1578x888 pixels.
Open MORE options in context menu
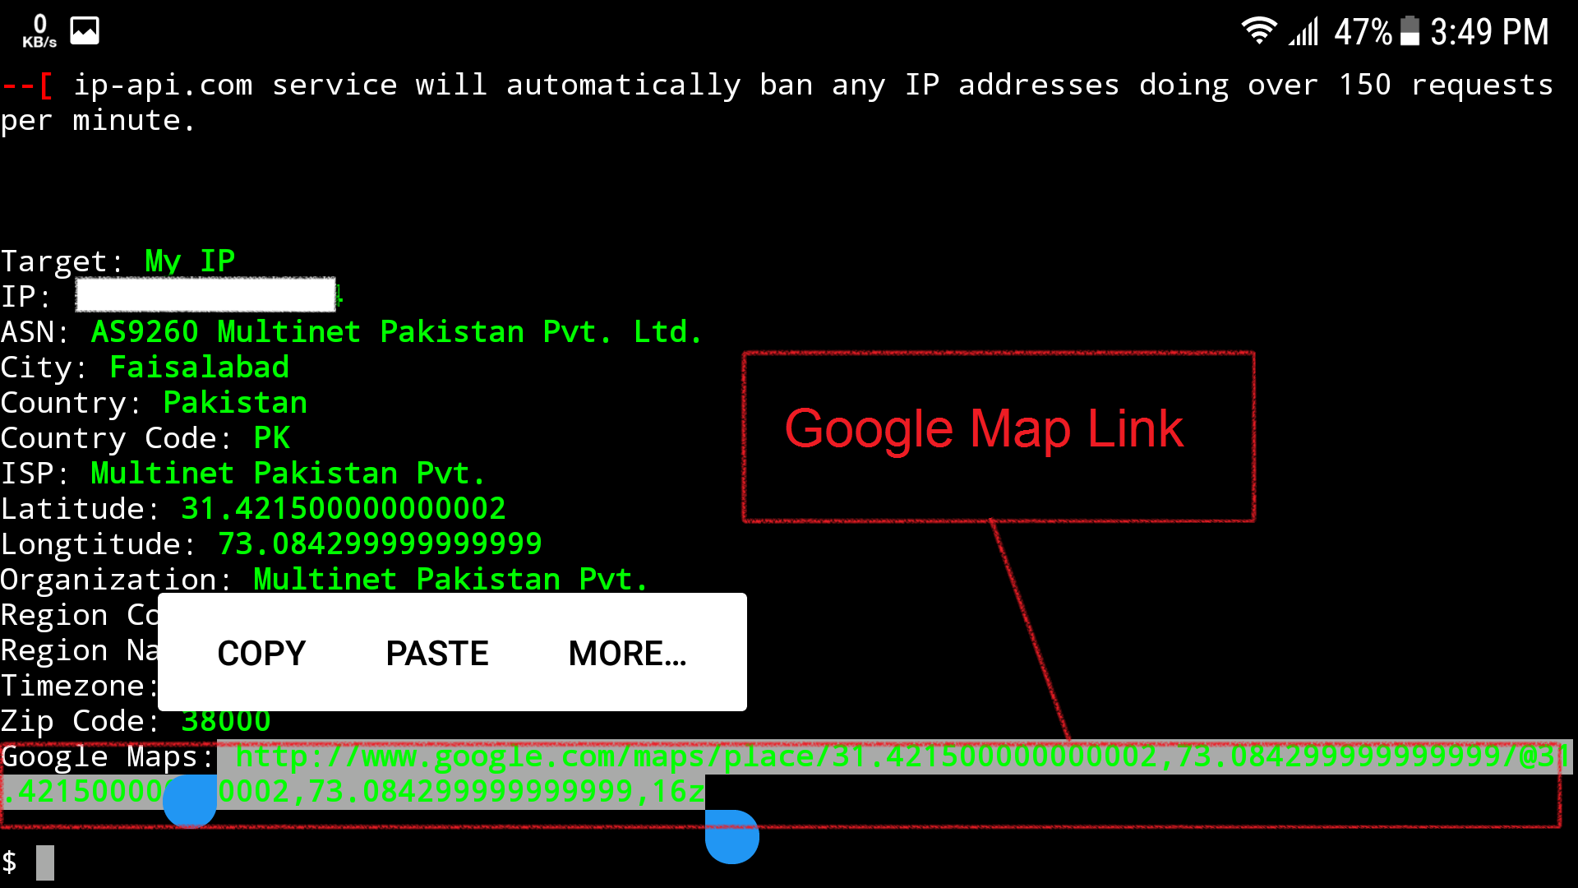(626, 652)
